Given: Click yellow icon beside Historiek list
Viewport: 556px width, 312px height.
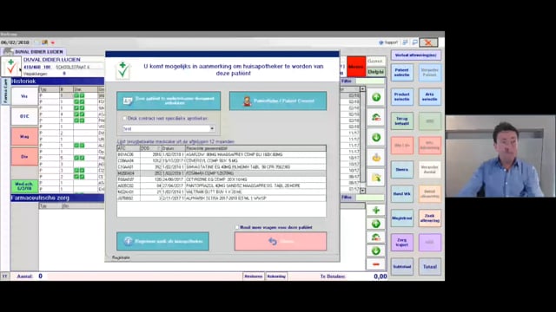Looking at the screenshot, I should [376, 158].
